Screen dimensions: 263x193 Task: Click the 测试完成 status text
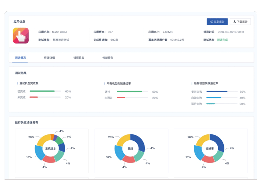coord(222,40)
